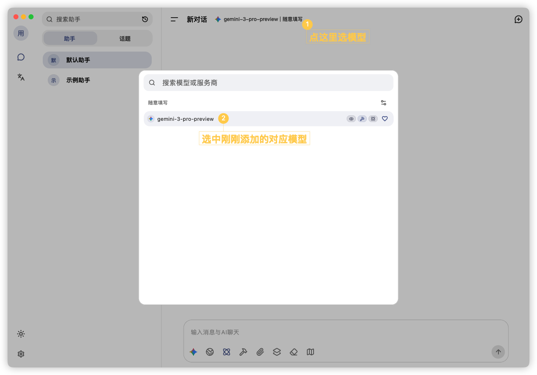
Task: Click the eraser icon to clear context
Action: click(293, 352)
